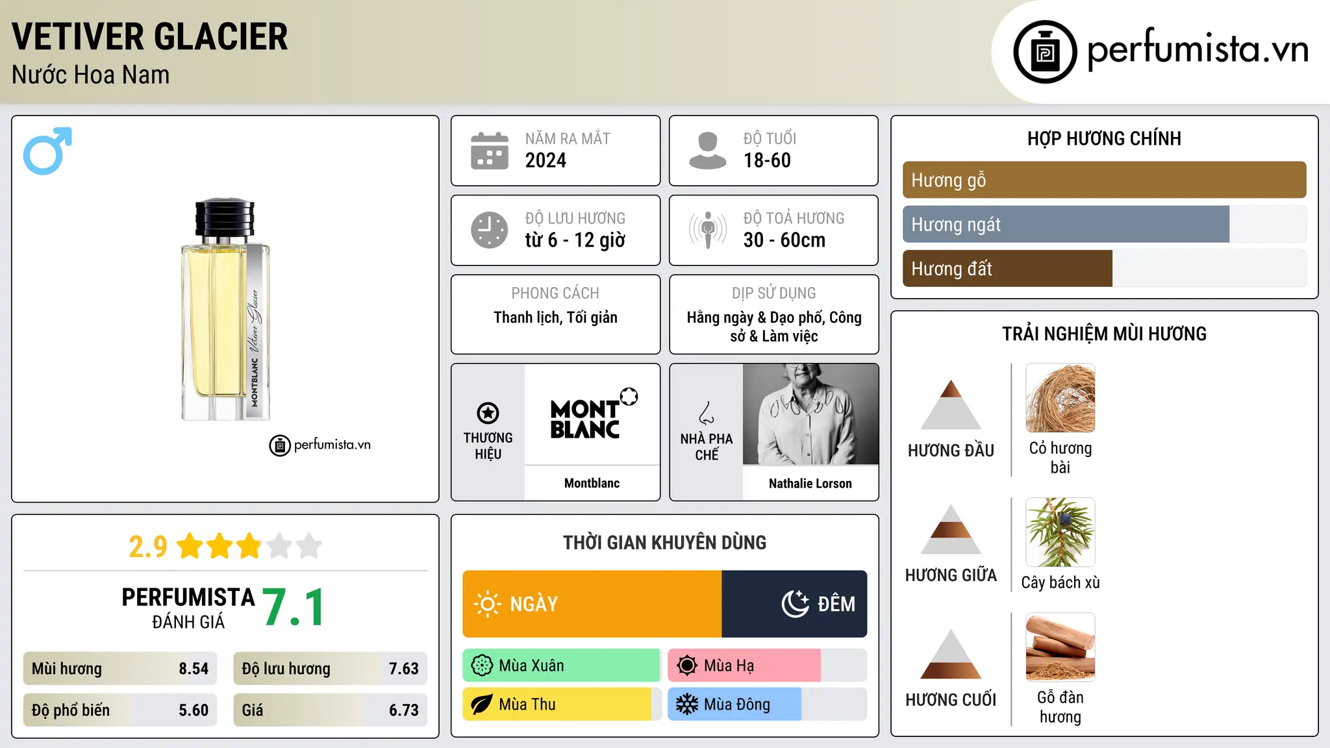Viewport: 1330px width, 748px height.
Task: Click the HƯƠNG CUỐI label
Action: point(951,700)
